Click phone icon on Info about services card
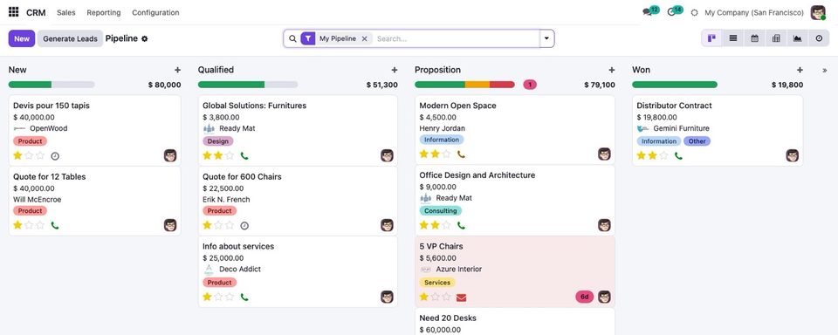Screen dimensions: 838x335 click(x=244, y=297)
